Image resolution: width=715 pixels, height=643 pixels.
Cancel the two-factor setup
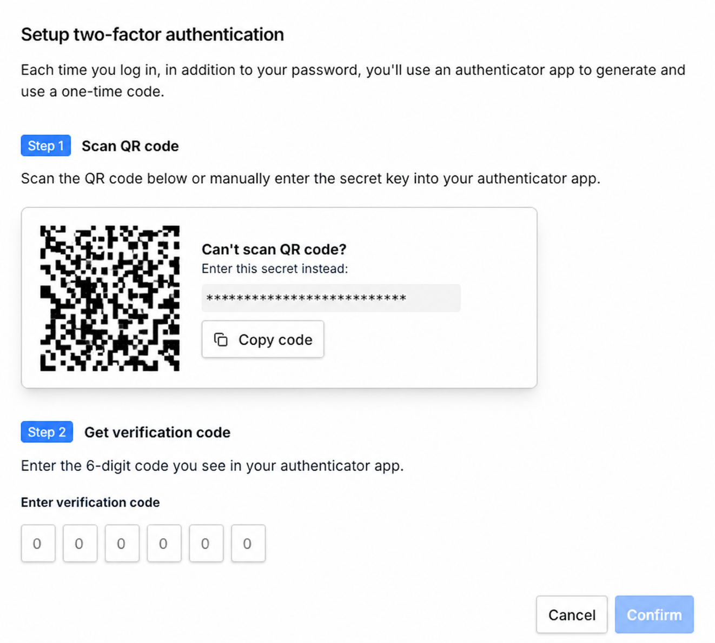(x=572, y=614)
